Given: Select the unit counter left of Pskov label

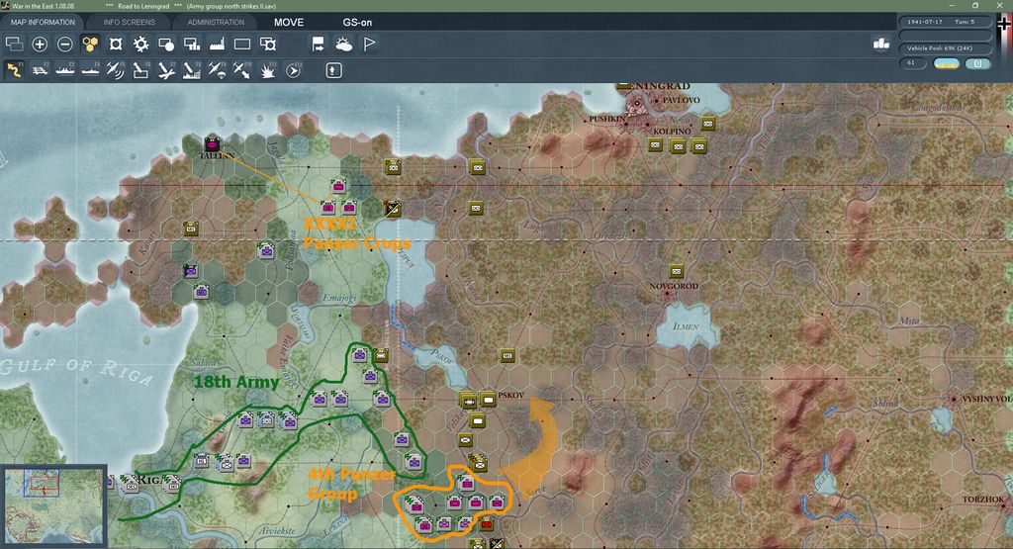Looking at the screenshot, I should tap(488, 400).
